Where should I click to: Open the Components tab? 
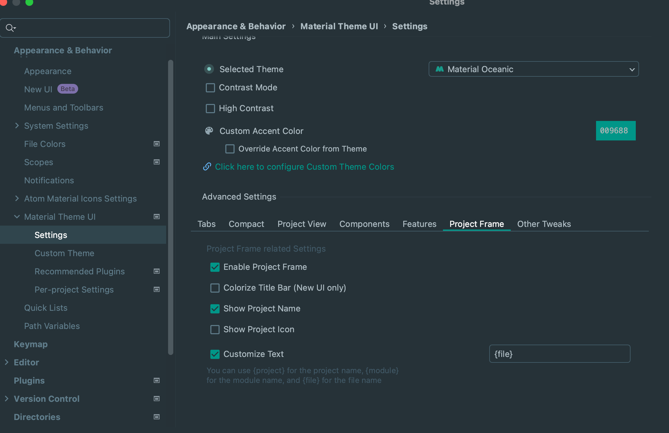click(364, 224)
